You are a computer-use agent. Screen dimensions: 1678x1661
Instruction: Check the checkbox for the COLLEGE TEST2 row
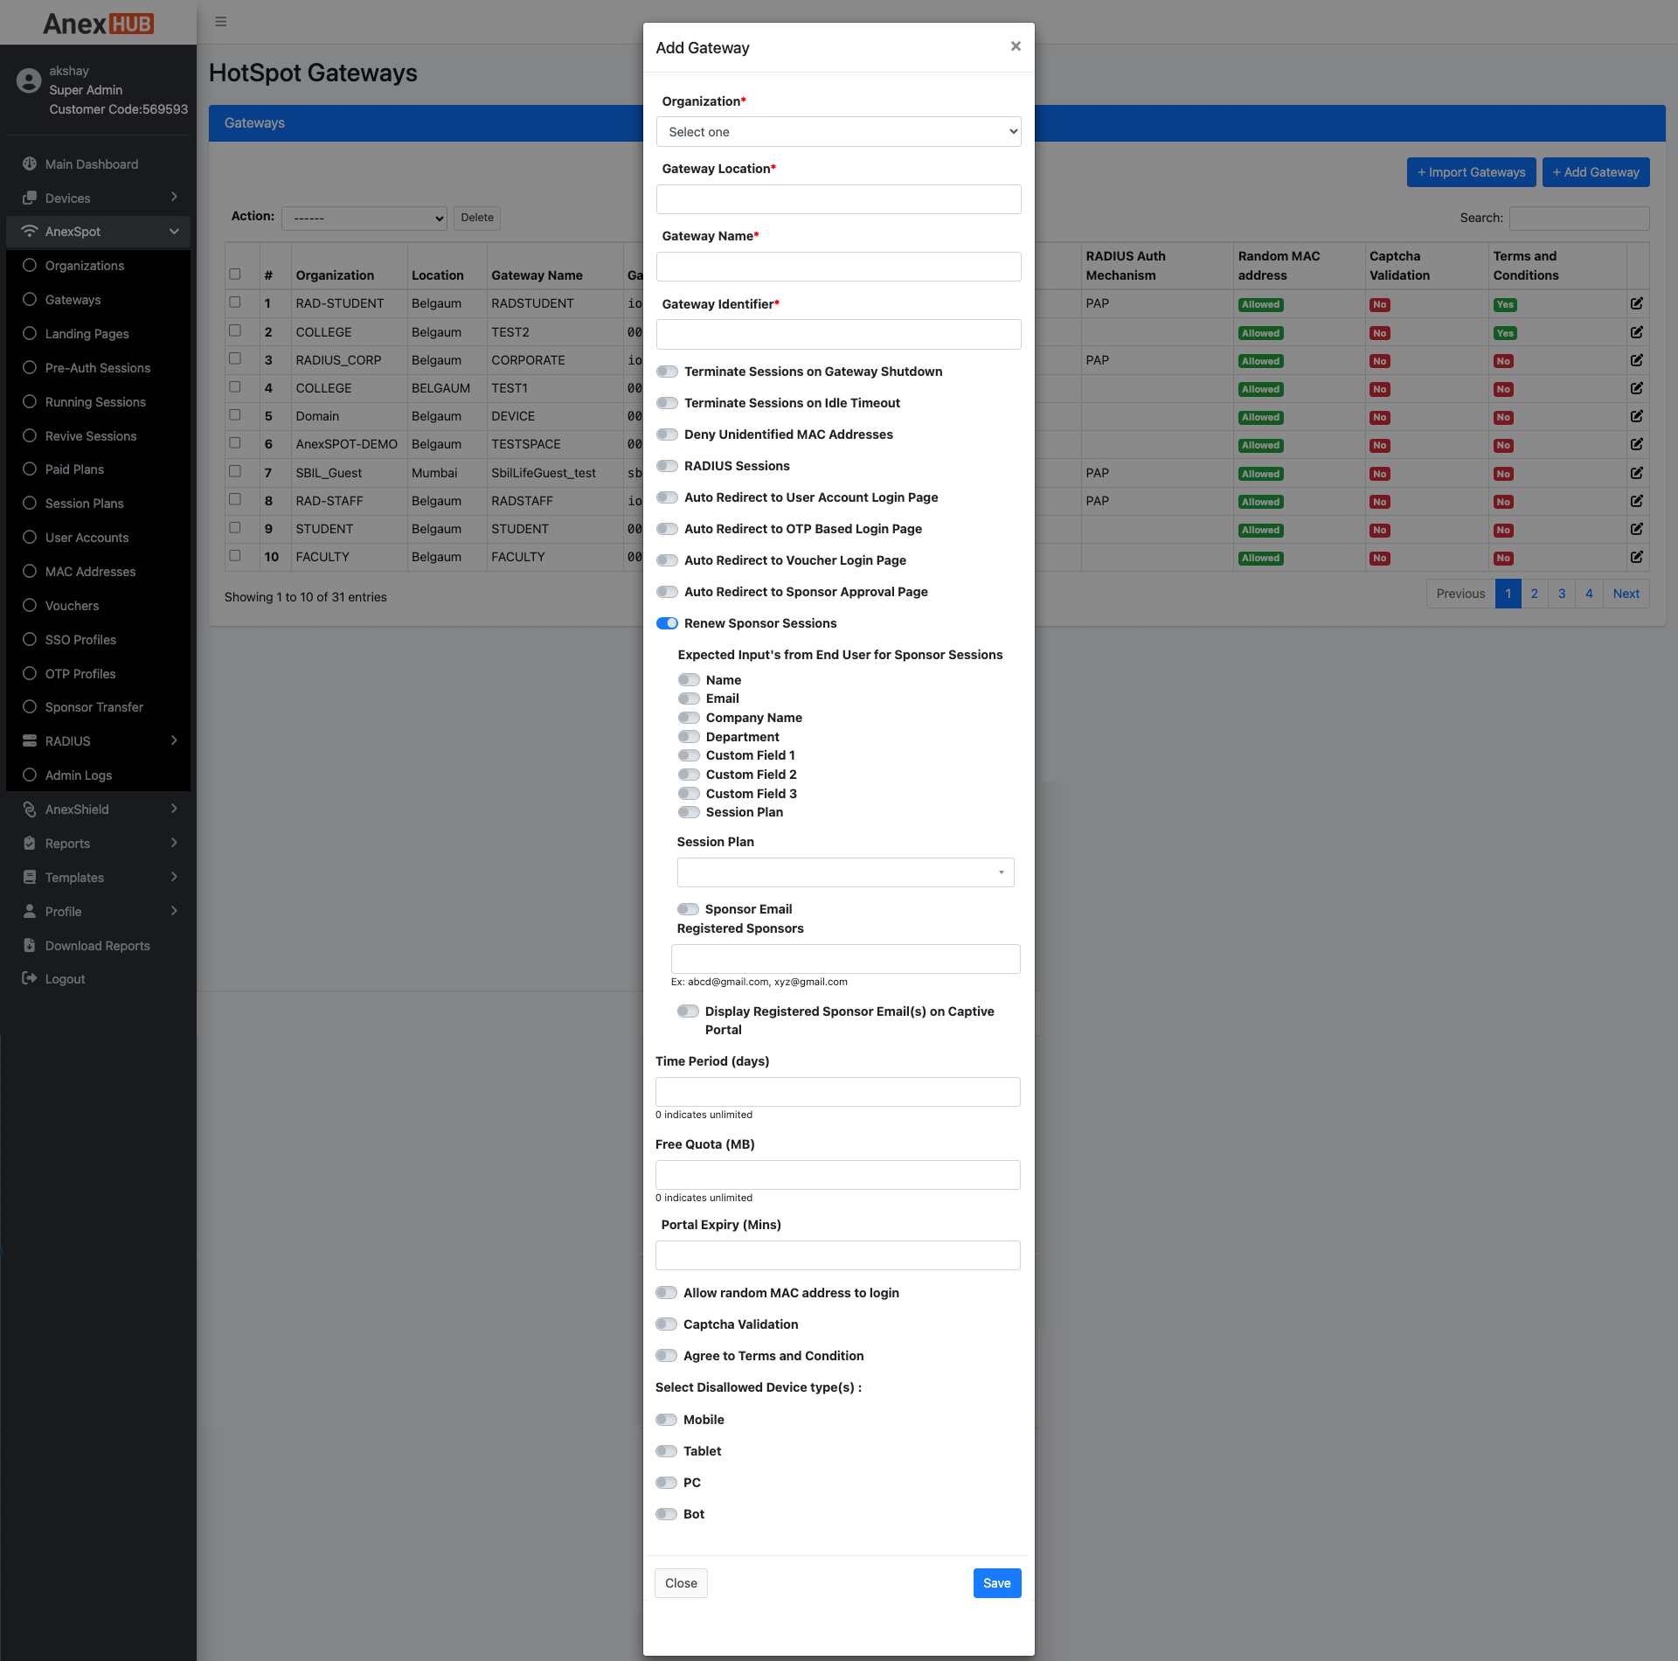[x=234, y=330]
